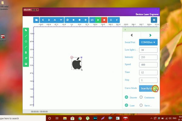Move laser left with the left arrow
The image size is (182, 121).
point(43,20)
